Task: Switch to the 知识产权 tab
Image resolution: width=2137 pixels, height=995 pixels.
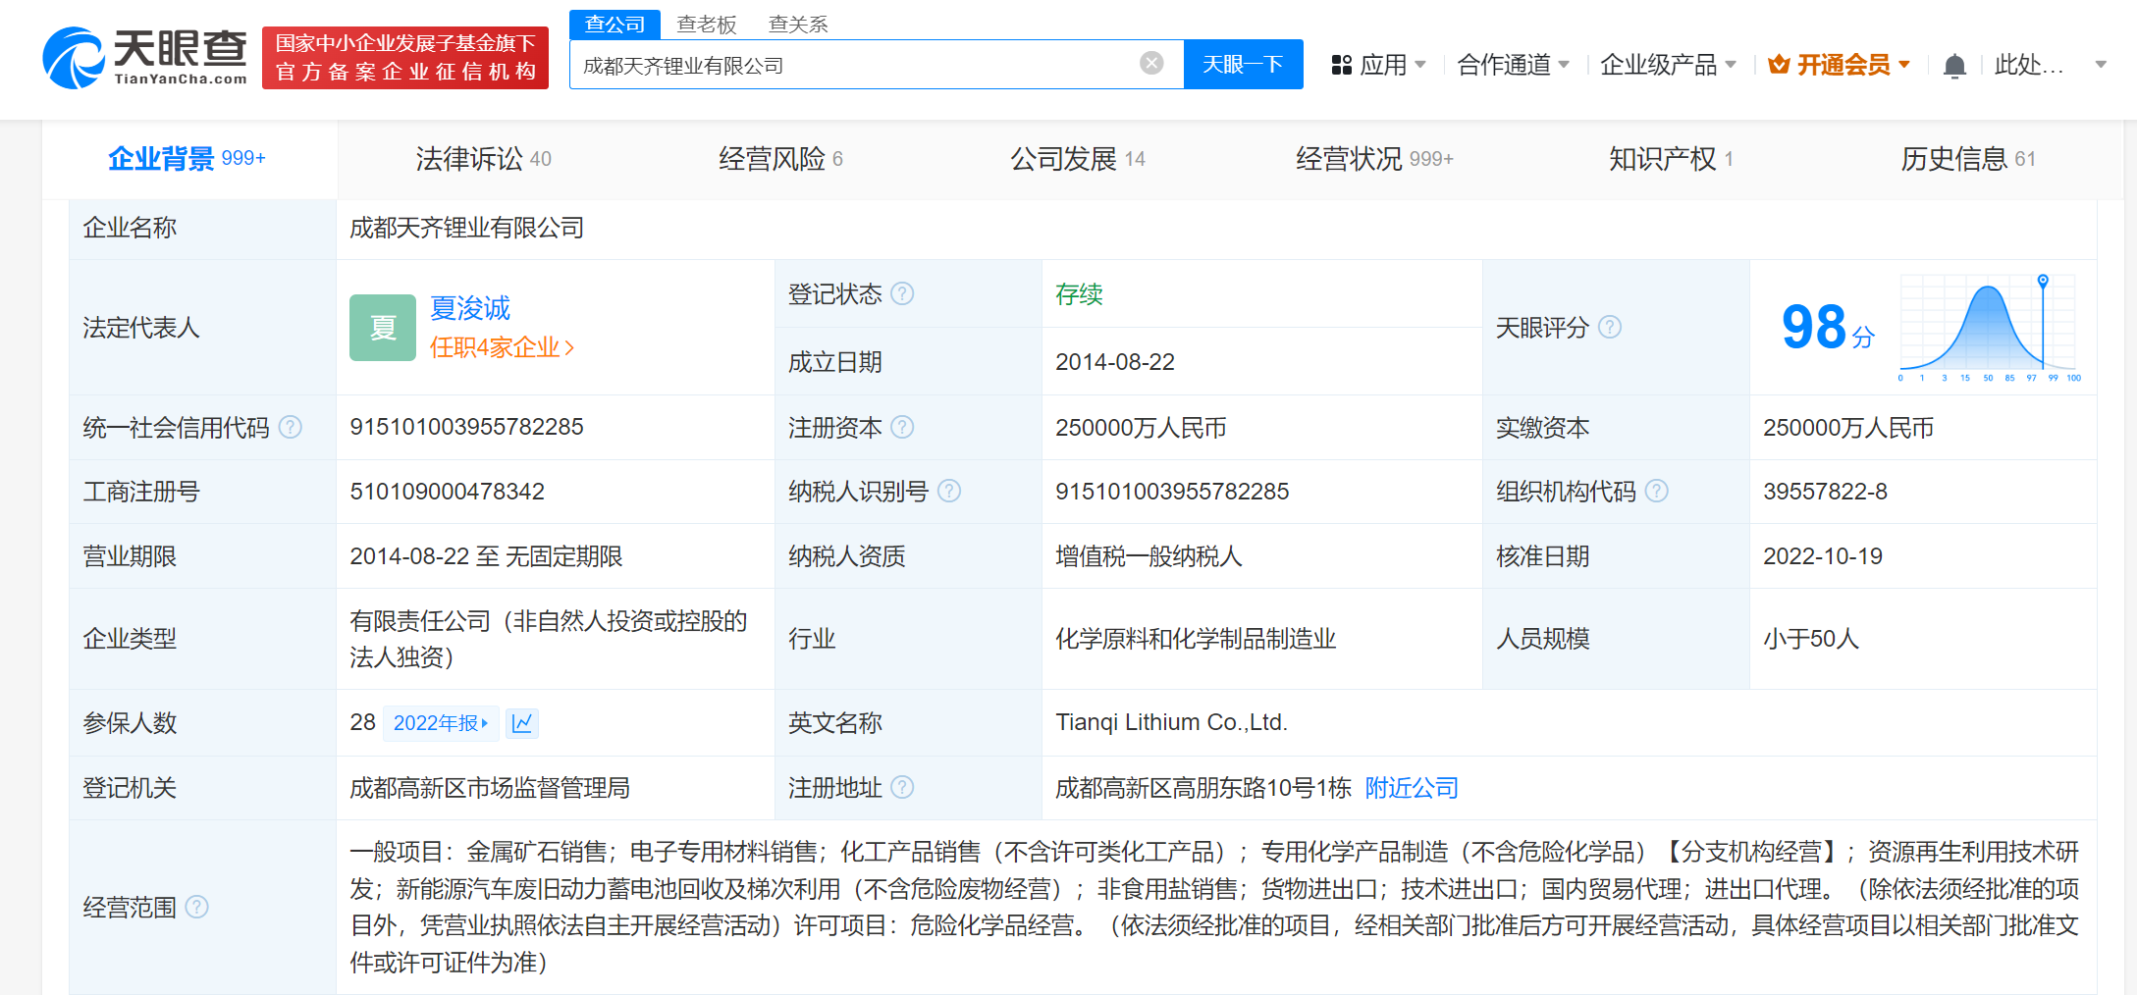Action: (1670, 159)
